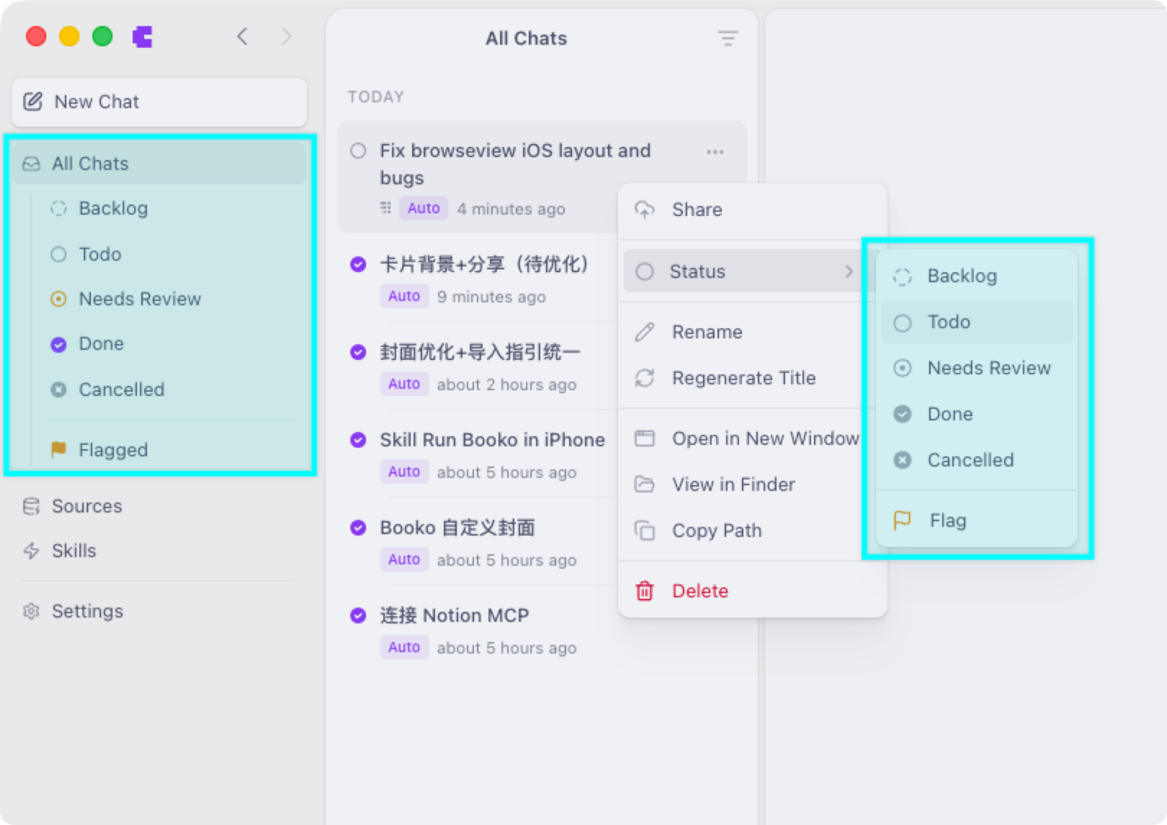Screen dimensions: 1167x825
Task: Toggle status circle of Fix browseview chat
Action: (358, 150)
